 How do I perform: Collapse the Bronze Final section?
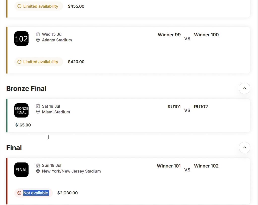[x=244, y=88]
